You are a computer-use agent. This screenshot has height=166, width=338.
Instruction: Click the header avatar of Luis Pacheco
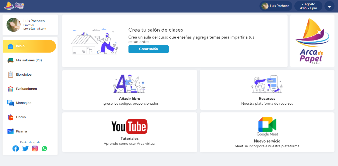click(x=265, y=6)
